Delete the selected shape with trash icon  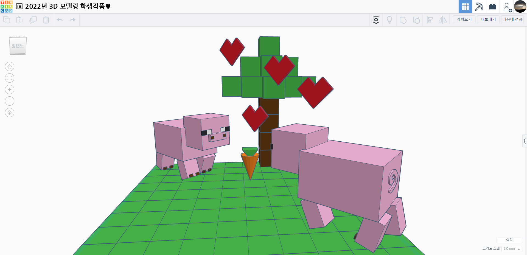46,20
